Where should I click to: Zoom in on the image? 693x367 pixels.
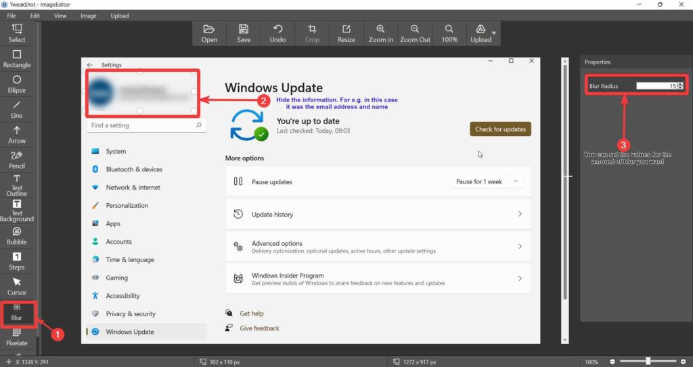[380, 34]
